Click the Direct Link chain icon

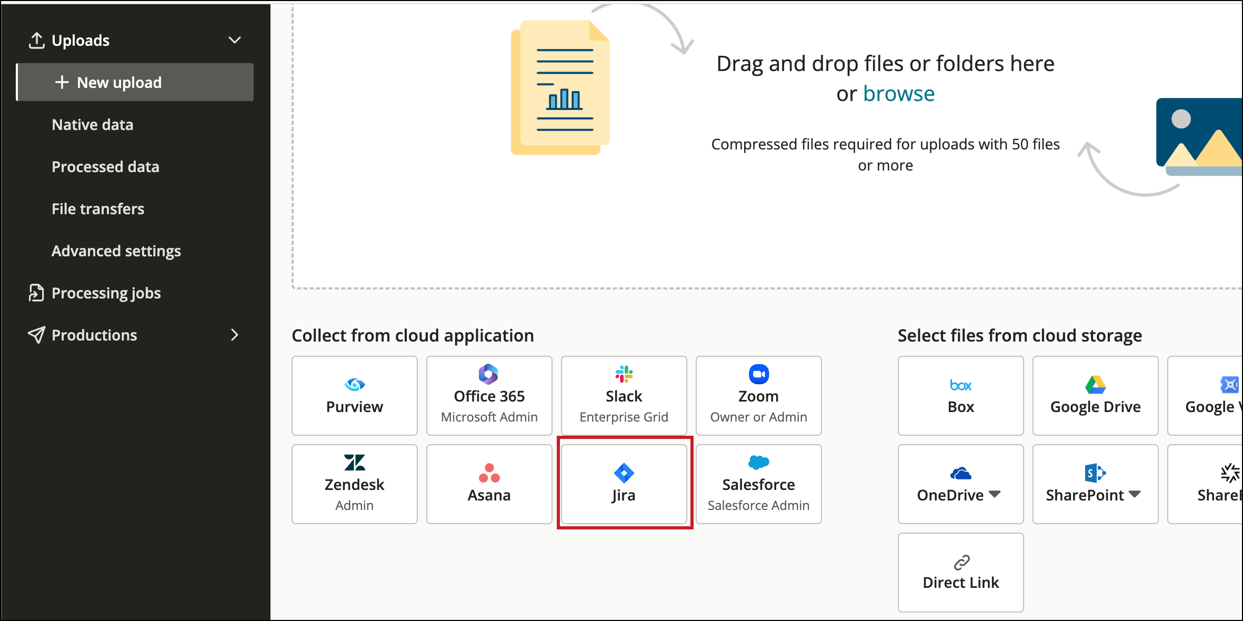click(x=962, y=563)
